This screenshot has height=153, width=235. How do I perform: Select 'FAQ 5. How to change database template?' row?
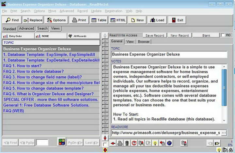point(51,88)
